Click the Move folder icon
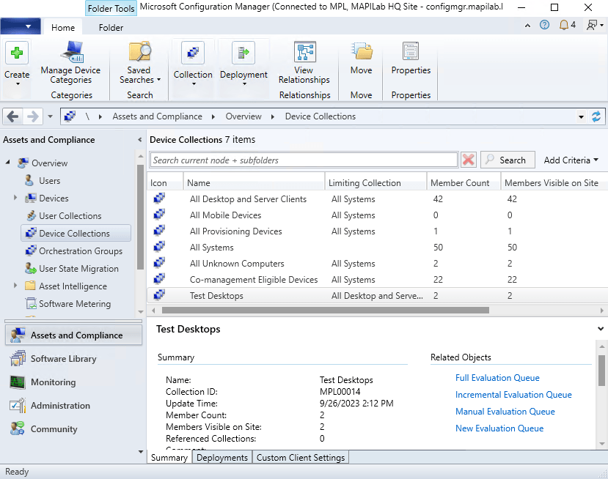The image size is (608, 479). 362,52
